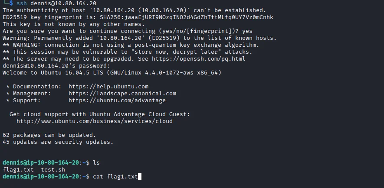Click 'Get cloud support with Ubuntu Advantage' text

coord(100,114)
